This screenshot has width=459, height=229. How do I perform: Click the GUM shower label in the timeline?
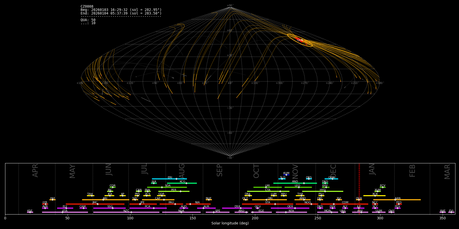pyautogui.click(x=379, y=211)
